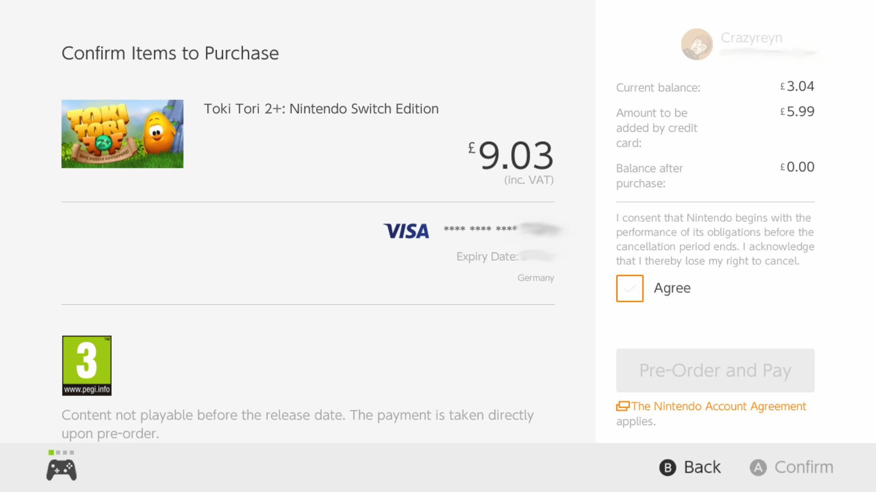Click the page indicator dots at bottom
Viewport: 876px width, 492px height.
61,453
